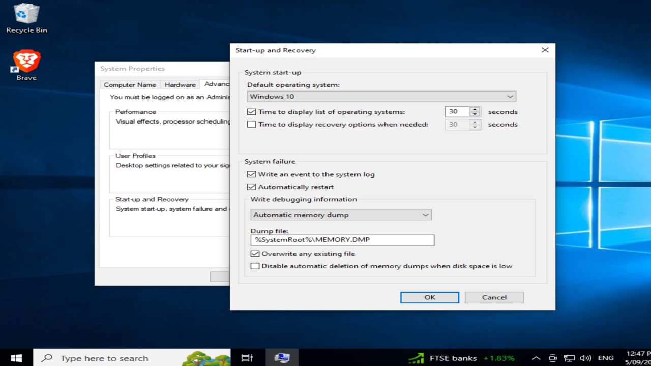This screenshot has height=366, width=651.
Task: Click the Task View taskbar icon
Action: click(x=247, y=358)
